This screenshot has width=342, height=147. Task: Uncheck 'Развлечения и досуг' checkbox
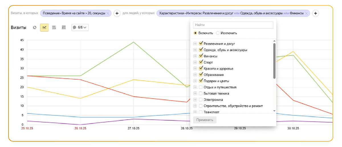tap(201, 44)
